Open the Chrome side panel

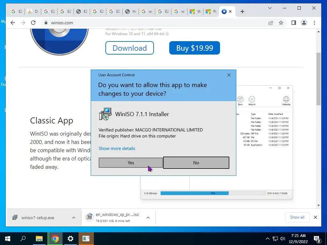coord(294,23)
